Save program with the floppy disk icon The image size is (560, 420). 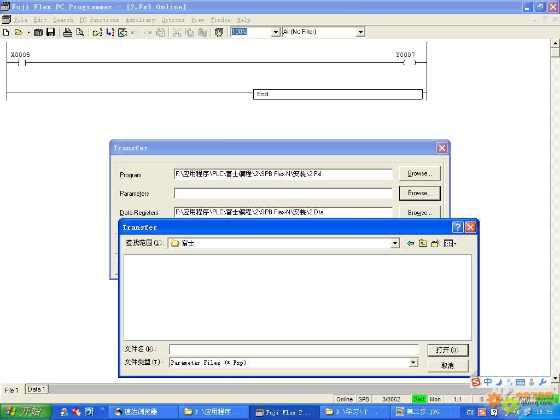[51, 32]
